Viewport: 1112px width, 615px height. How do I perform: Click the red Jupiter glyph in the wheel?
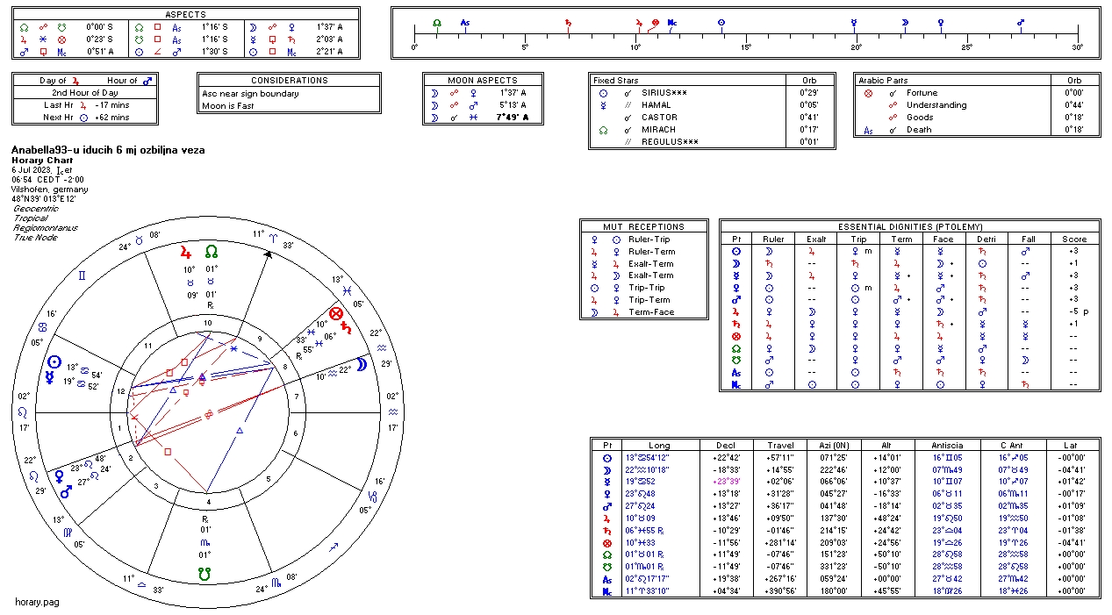pyautogui.click(x=184, y=251)
